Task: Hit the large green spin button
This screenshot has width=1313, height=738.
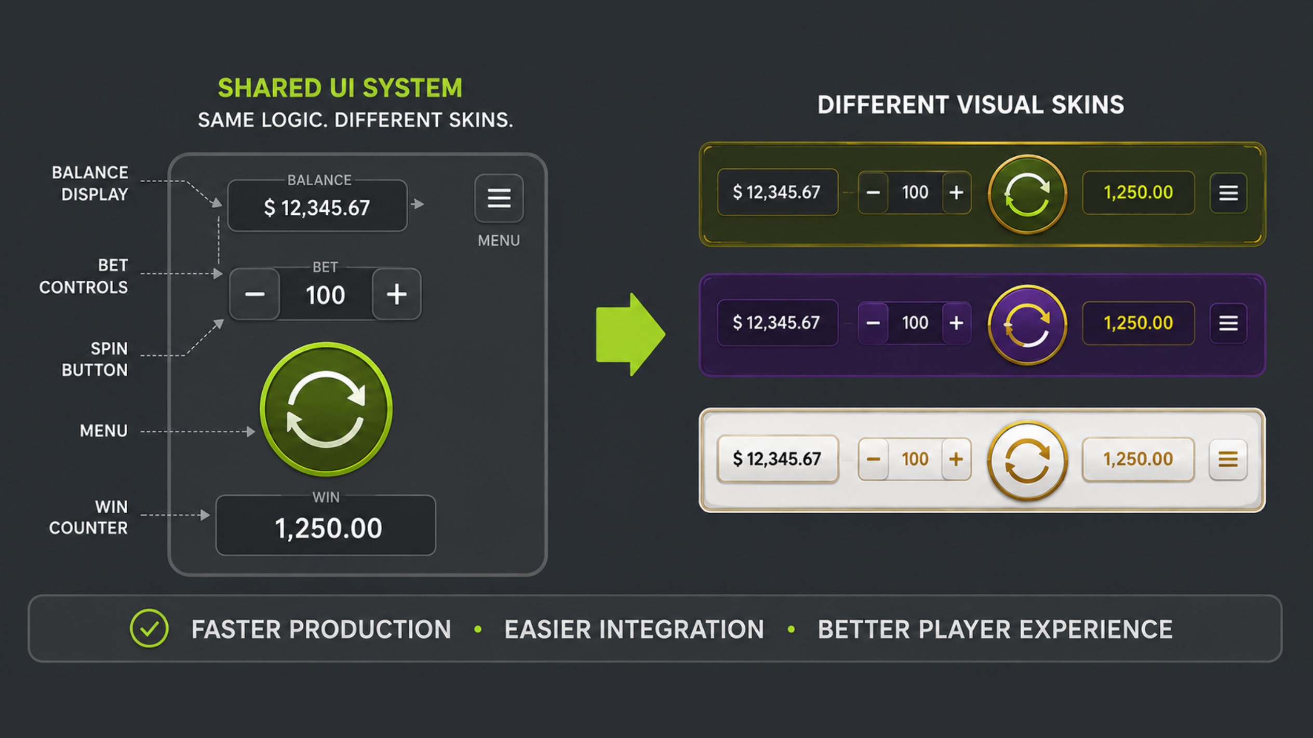Action: point(326,409)
